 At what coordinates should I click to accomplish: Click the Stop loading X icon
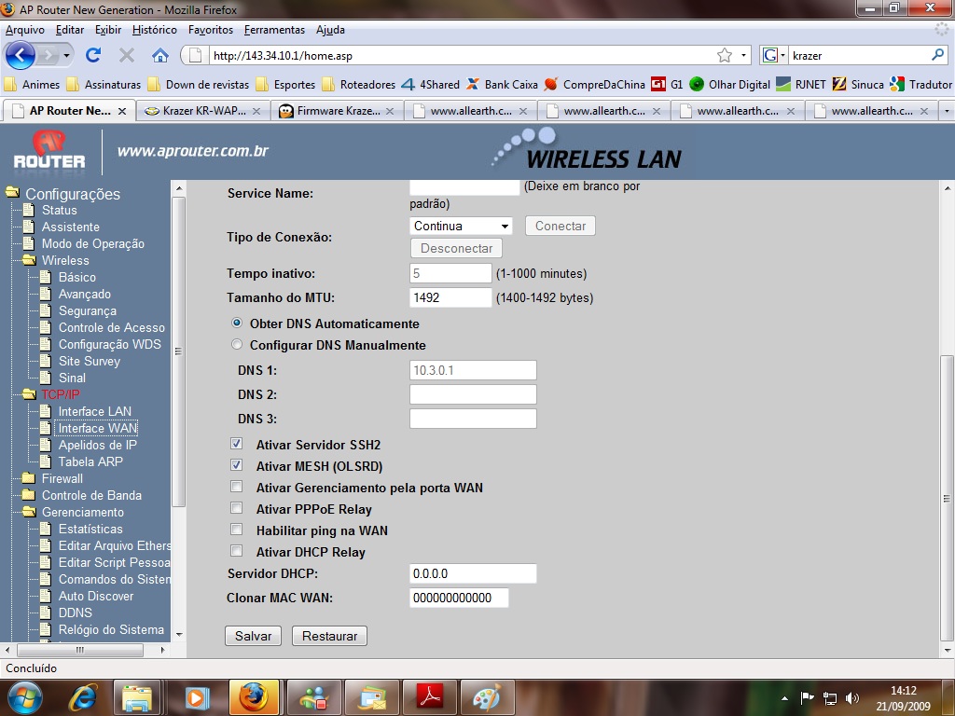coord(127,55)
